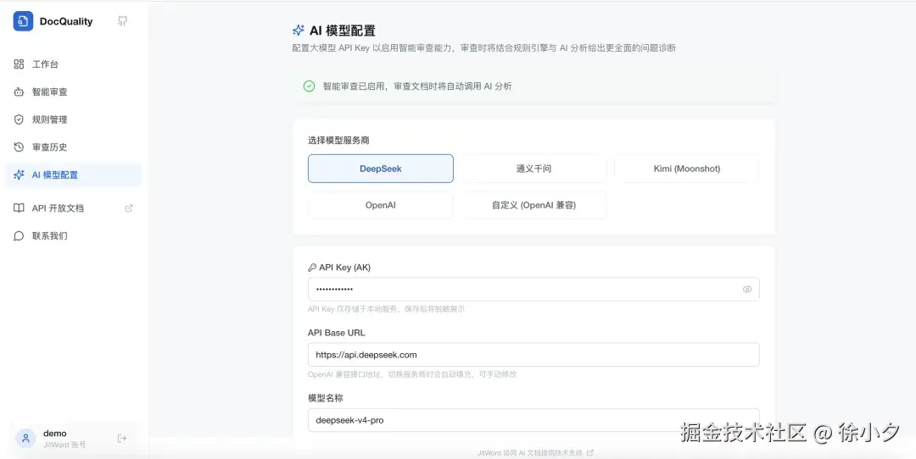Click the DocQuality title text
This screenshot has height=459, width=916.
(66, 21)
